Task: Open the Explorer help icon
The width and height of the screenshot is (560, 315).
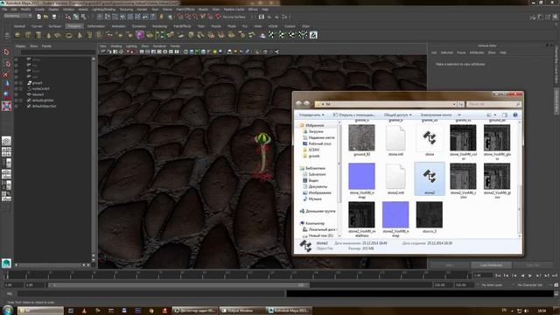Action: pyautogui.click(x=515, y=115)
